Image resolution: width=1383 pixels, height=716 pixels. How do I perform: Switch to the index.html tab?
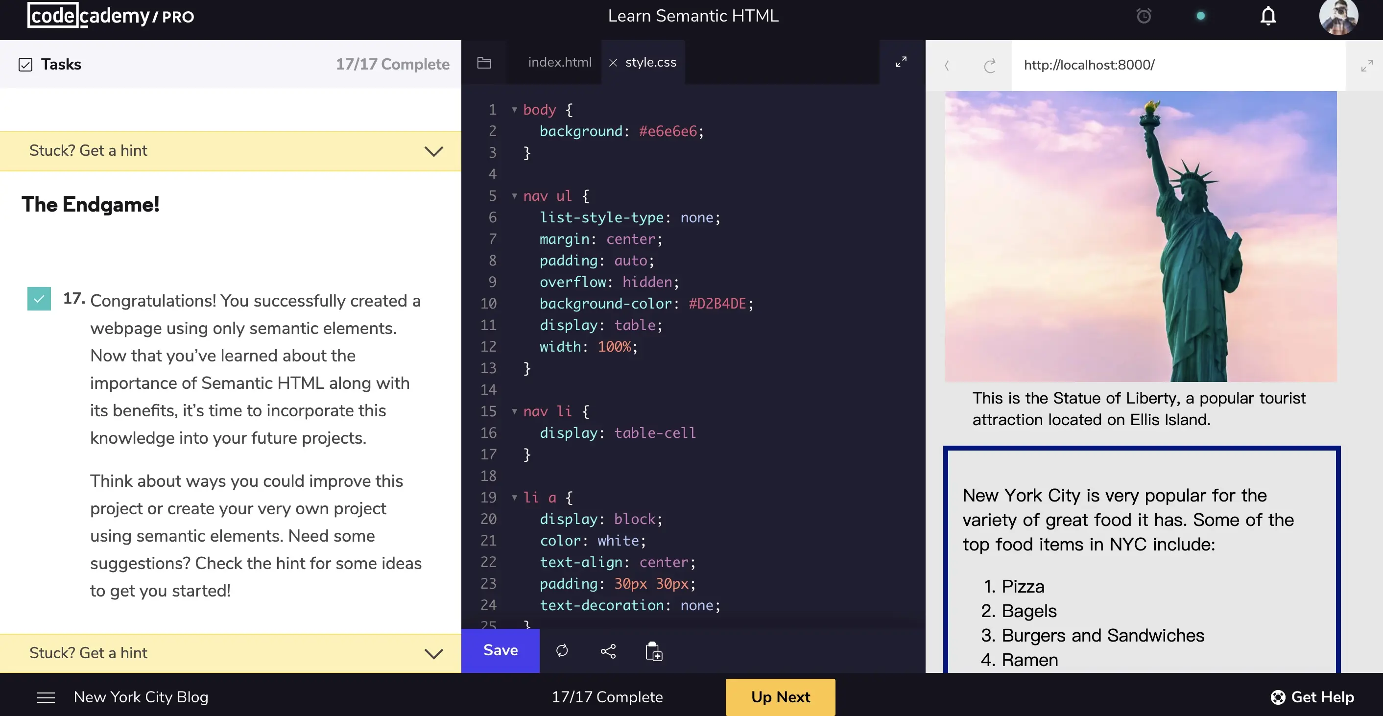pyautogui.click(x=559, y=62)
